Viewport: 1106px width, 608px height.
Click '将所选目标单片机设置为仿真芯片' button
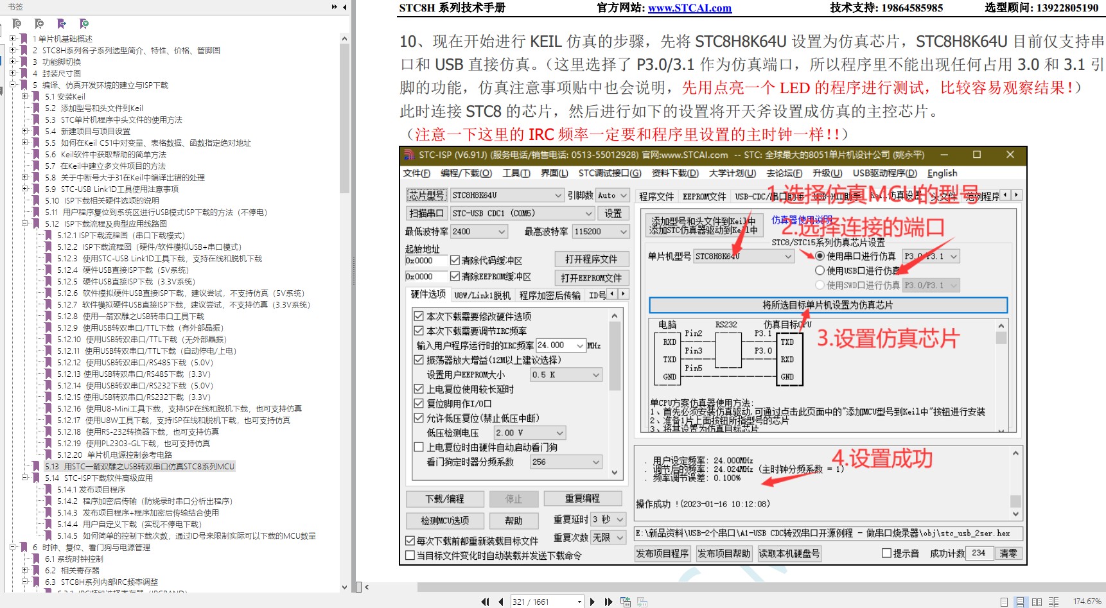click(828, 305)
